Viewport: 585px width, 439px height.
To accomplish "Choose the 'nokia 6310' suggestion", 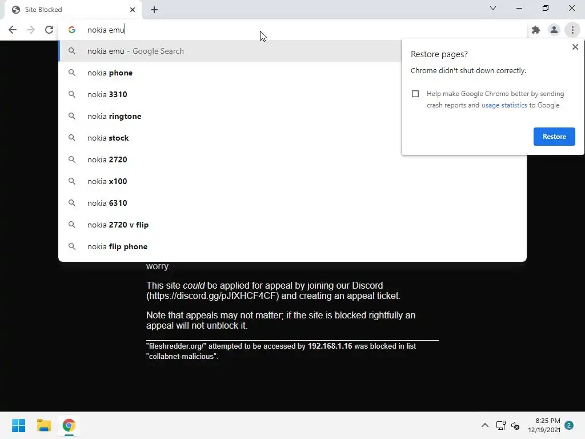I will (292, 203).
